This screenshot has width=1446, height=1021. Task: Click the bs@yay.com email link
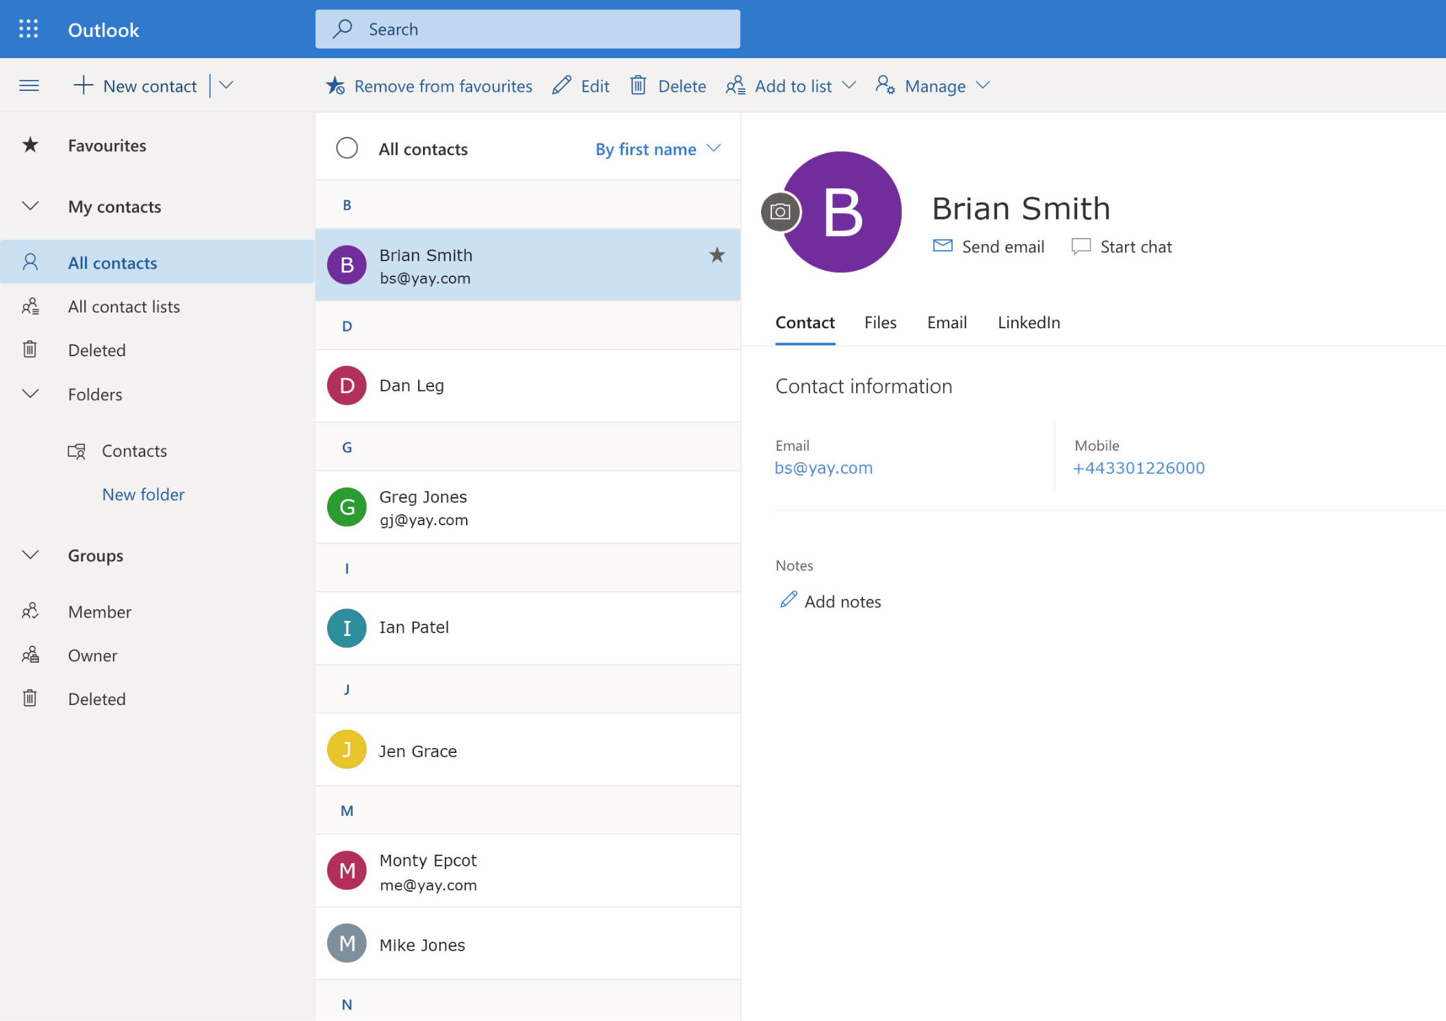823,468
